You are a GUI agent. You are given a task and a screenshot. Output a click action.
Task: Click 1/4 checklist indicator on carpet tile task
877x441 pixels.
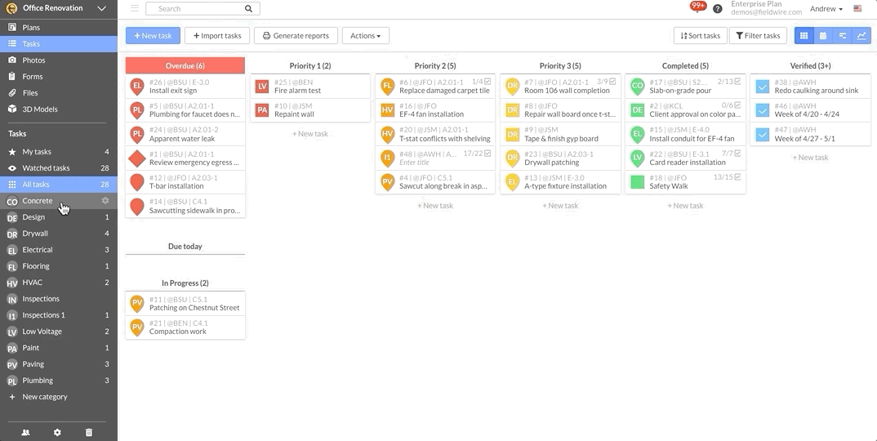pos(481,82)
